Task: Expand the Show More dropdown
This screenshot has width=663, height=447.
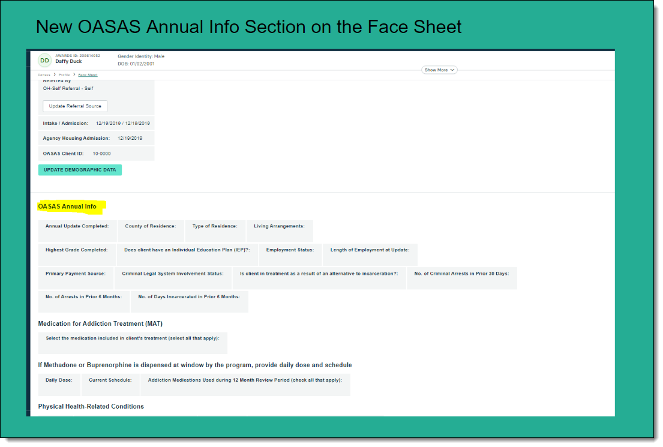Action: (440, 70)
